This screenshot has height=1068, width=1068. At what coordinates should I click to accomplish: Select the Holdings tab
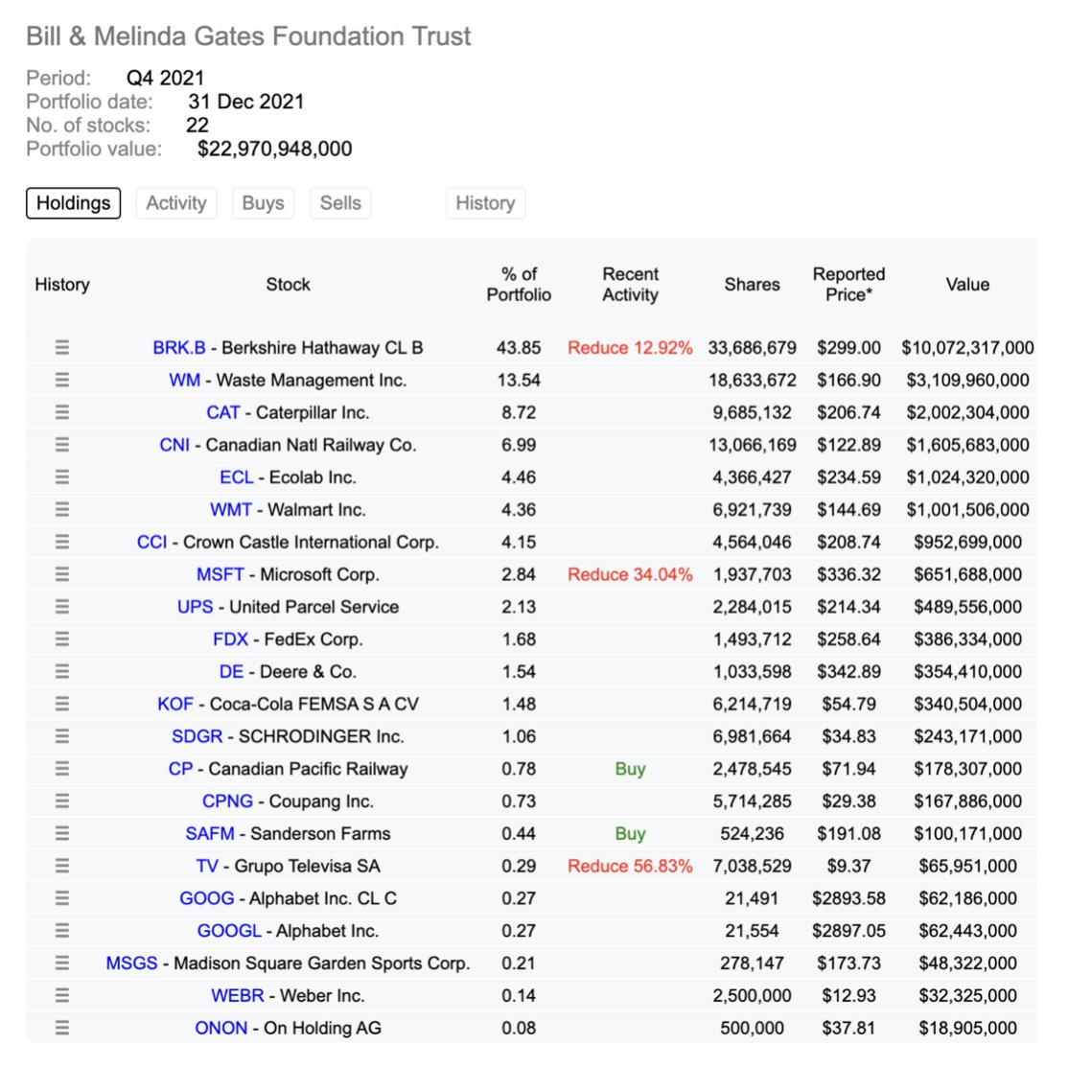point(74,203)
